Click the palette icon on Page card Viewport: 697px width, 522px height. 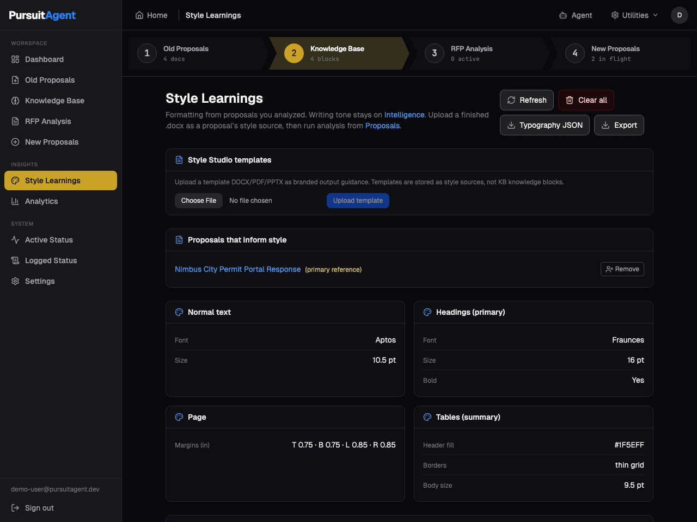click(x=179, y=417)
